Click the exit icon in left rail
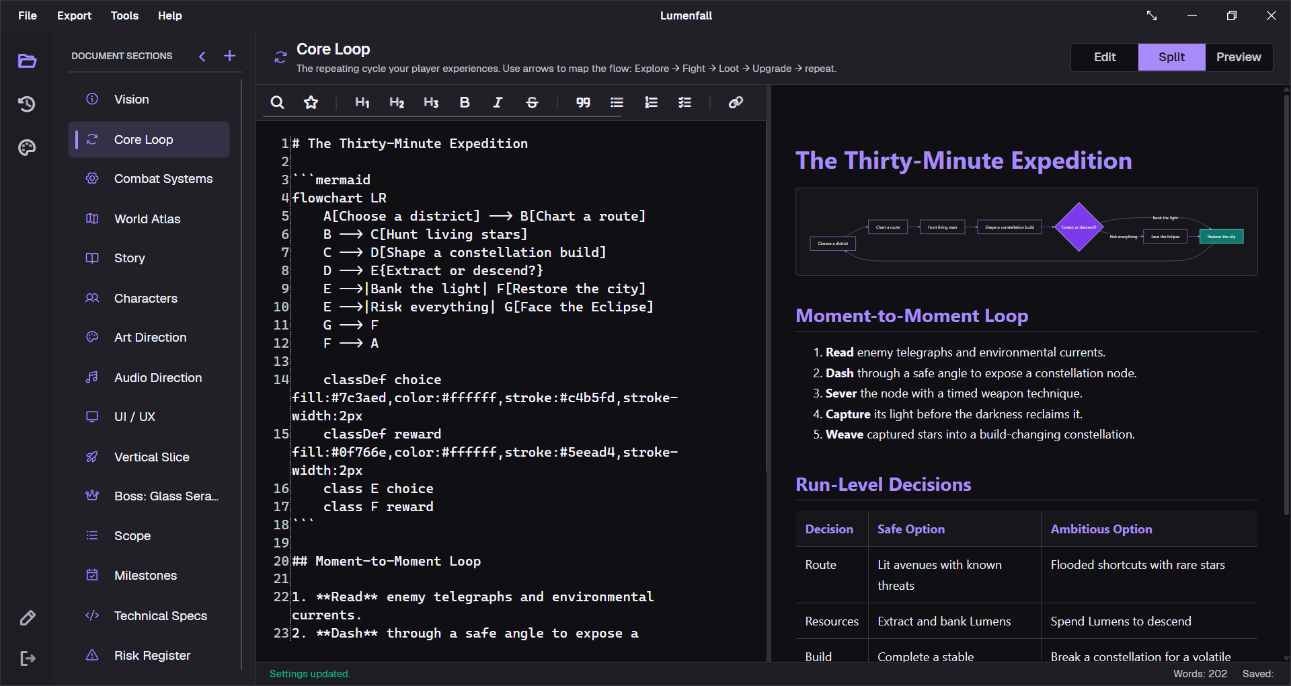 [x=28, y=658]
